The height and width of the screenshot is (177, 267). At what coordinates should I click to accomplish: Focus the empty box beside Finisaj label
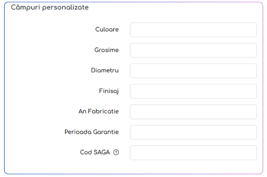pos(193,91)
